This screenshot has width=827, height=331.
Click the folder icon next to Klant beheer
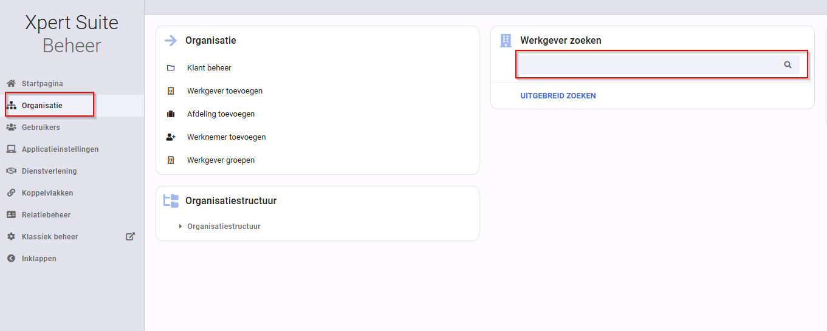[x=171, y=68]
